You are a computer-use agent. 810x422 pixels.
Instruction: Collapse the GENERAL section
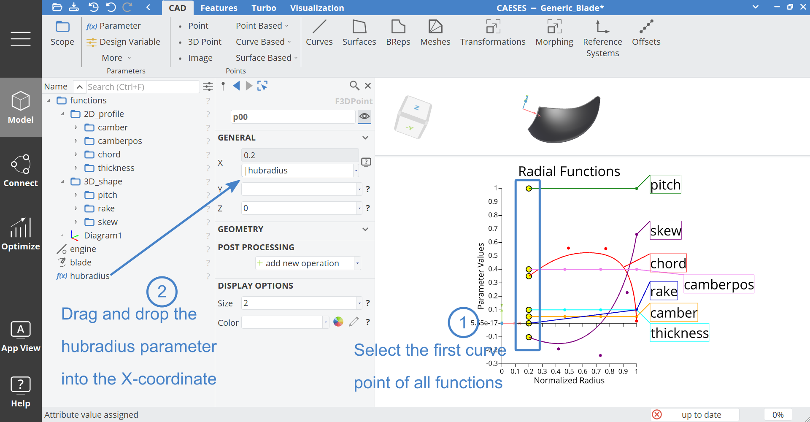[365, 138]
